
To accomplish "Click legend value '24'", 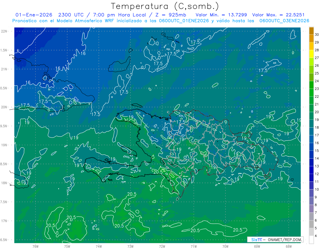I will point(317,81).
